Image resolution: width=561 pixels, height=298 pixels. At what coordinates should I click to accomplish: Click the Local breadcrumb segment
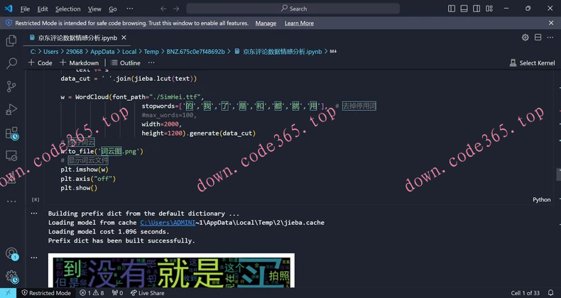[129, 52]
